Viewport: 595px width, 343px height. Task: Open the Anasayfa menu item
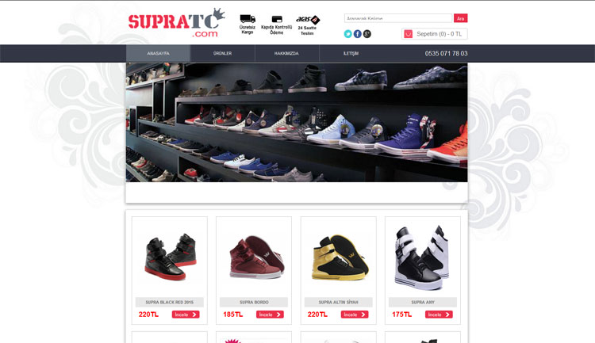pos(158,53)
